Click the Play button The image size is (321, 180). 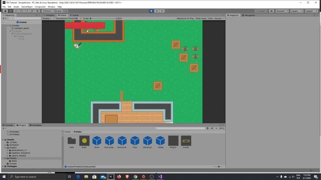coord(151,11)
